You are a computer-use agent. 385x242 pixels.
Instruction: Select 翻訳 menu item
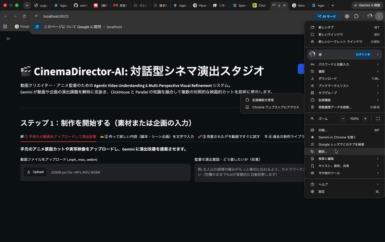[344, 152]
